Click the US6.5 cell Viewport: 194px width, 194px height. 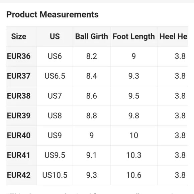point(55,76)
